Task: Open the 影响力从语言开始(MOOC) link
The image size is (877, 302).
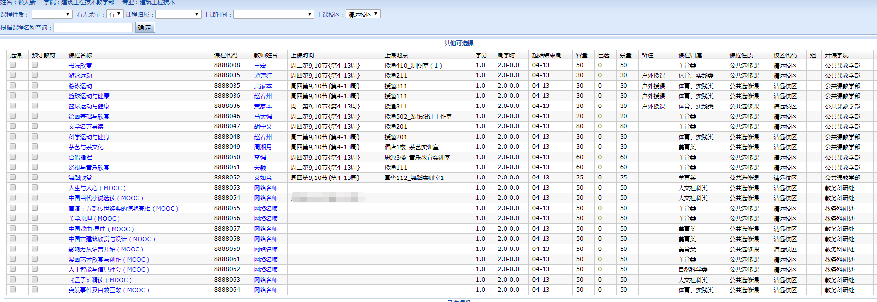Action: pyautogui.click(x=106, y=249)
